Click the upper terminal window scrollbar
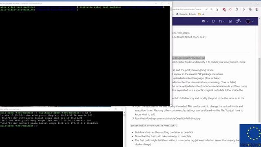The image size is (261, 147). pyautogui.click(x=171, y=56)
